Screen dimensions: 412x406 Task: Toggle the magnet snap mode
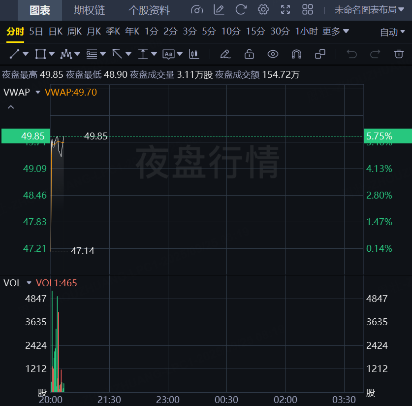coord(296,54)
